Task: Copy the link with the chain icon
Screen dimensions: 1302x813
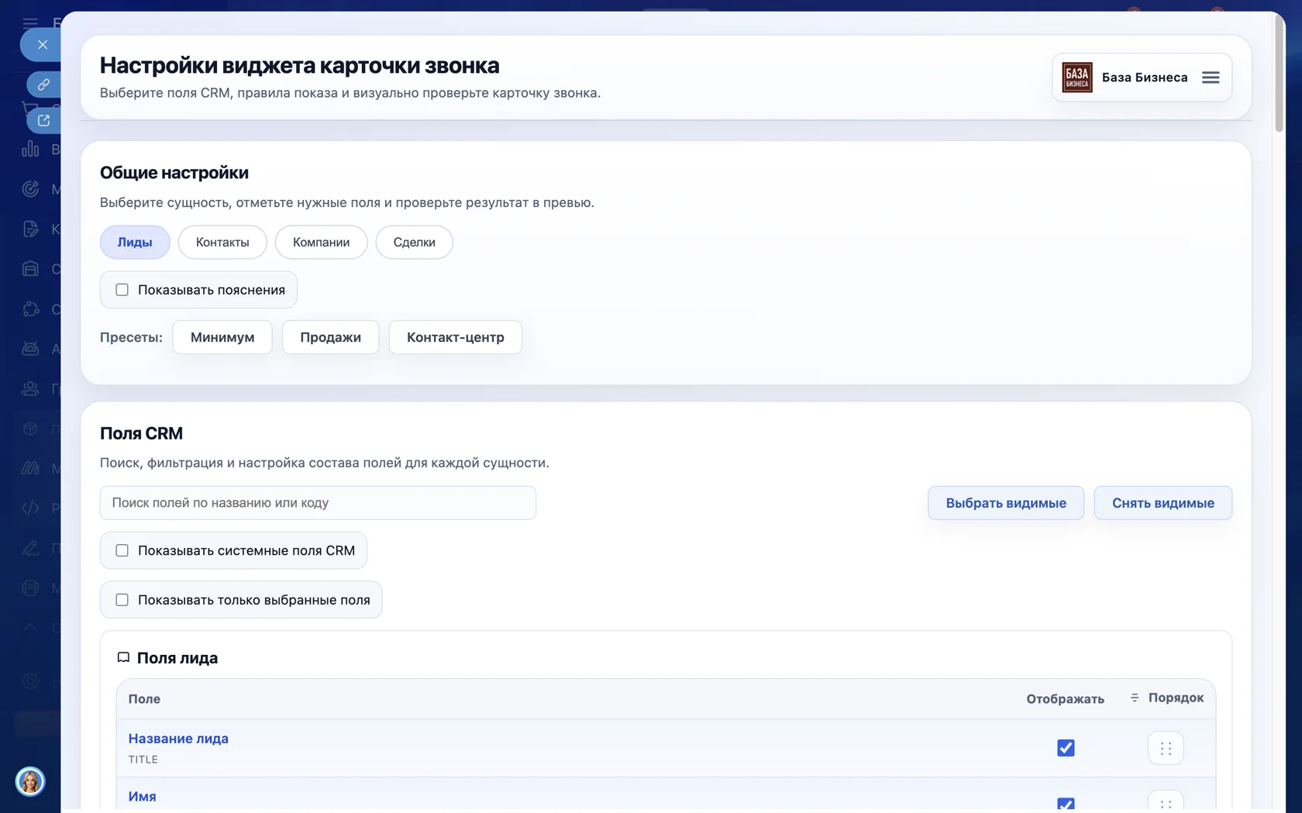Action: click(x=43, y=84)
